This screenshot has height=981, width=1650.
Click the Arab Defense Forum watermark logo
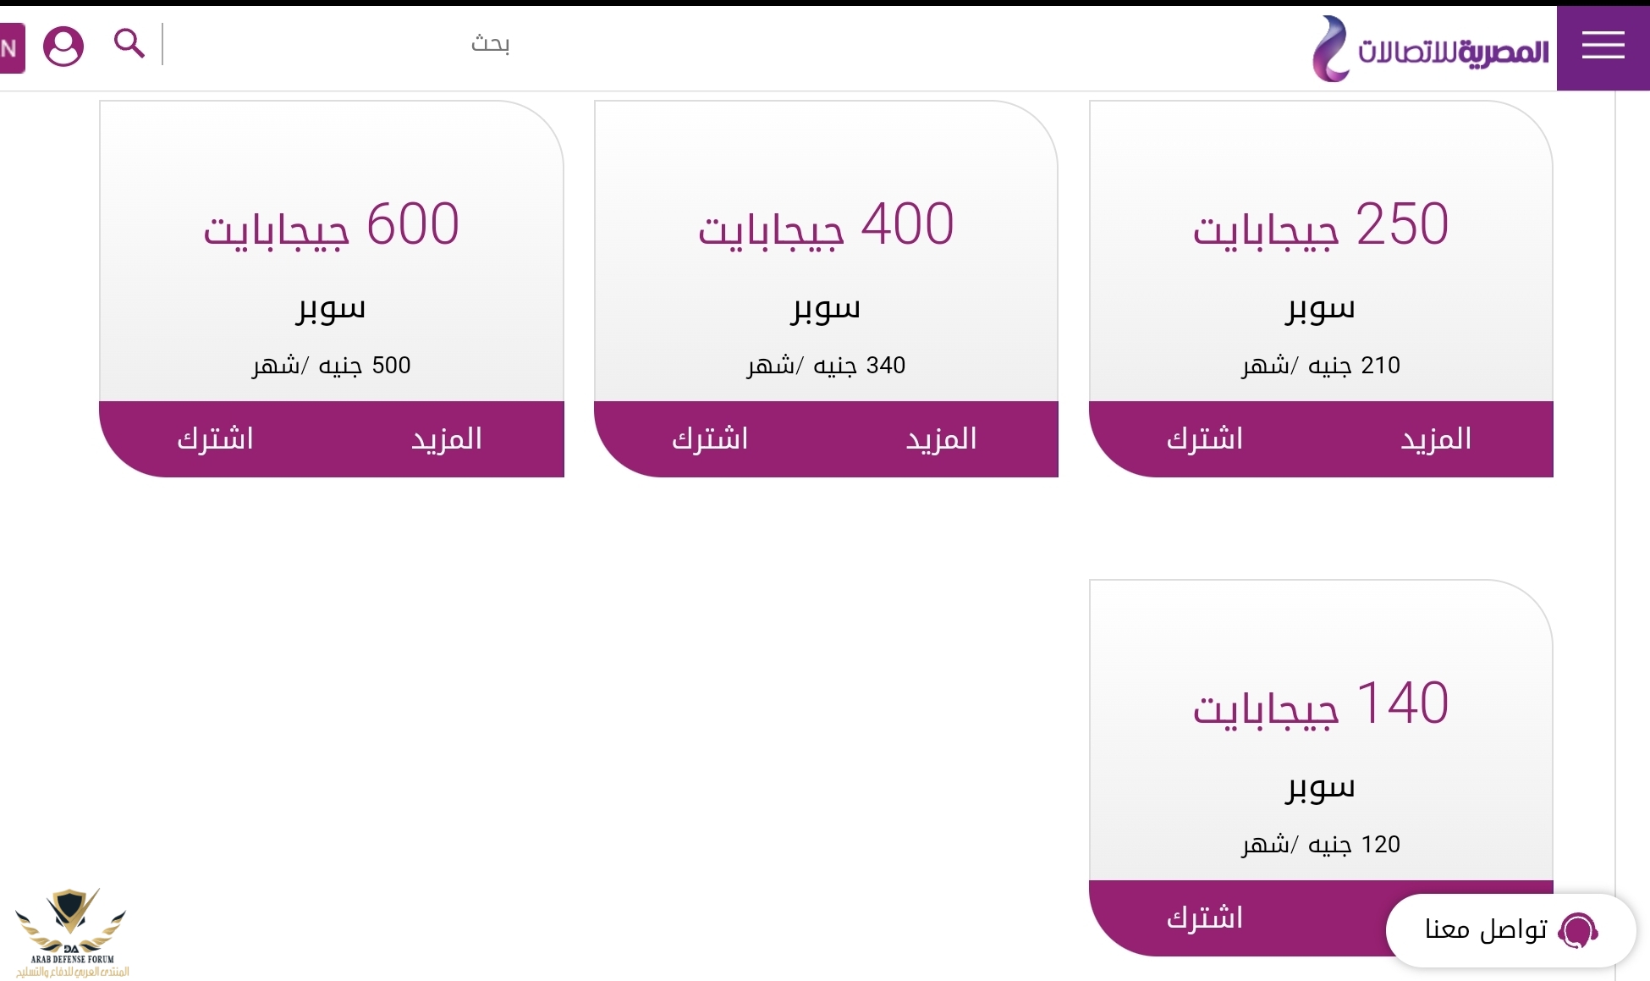click(71, 933)
